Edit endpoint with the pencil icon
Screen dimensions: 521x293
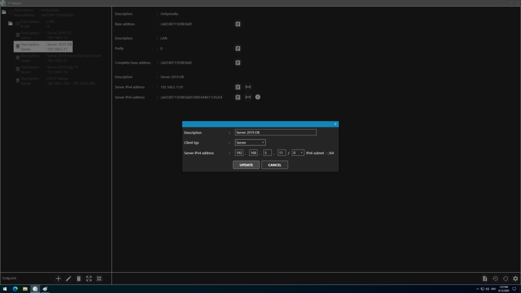click(69, 278)
